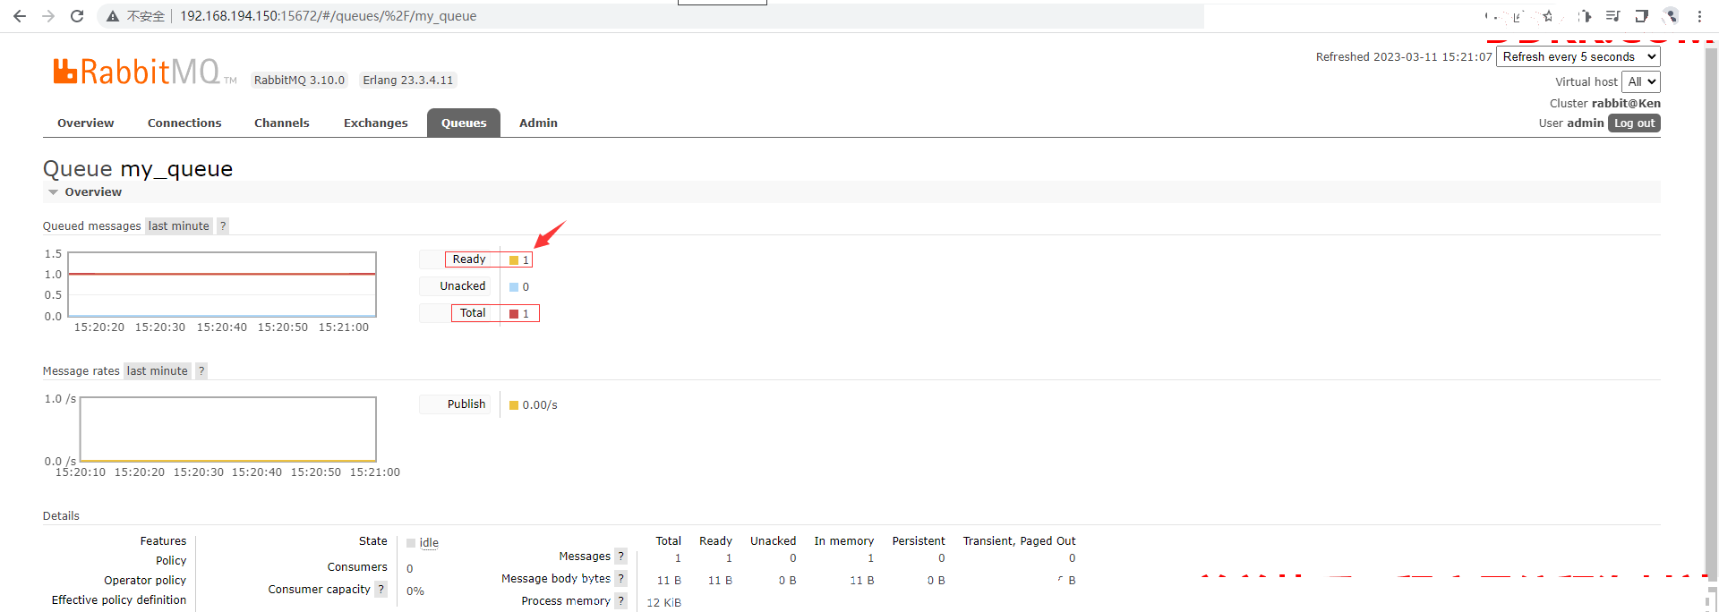The image size is (1719, 612).
Task: Log out of admin user
Action: click(x=1635, y=123)
